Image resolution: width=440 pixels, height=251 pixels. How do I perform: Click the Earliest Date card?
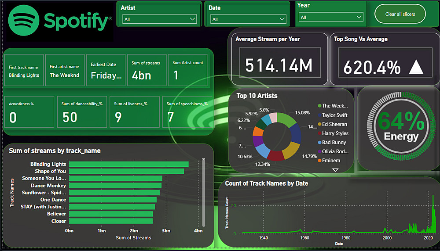click(106, 70)
